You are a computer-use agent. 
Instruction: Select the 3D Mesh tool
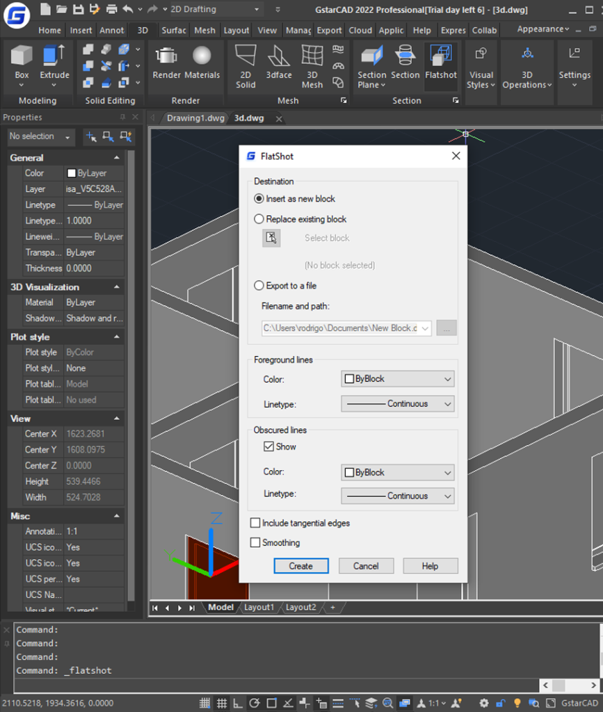312,66
